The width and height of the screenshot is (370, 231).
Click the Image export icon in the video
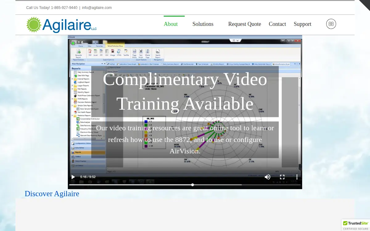click(113, 52)
